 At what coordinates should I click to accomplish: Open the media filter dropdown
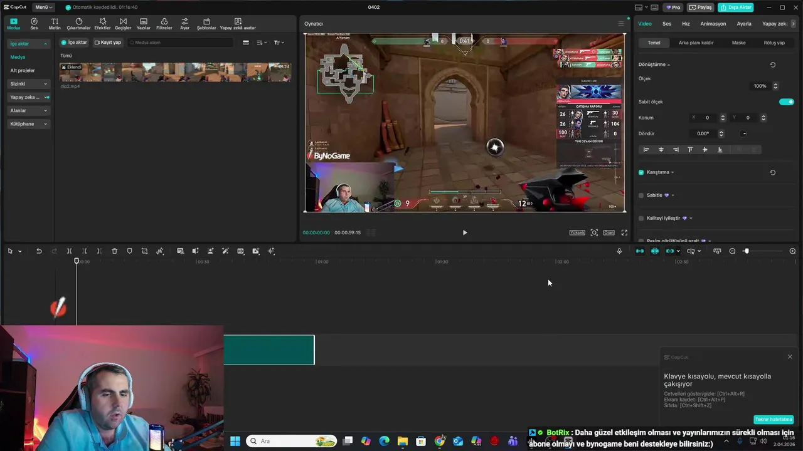279,43
